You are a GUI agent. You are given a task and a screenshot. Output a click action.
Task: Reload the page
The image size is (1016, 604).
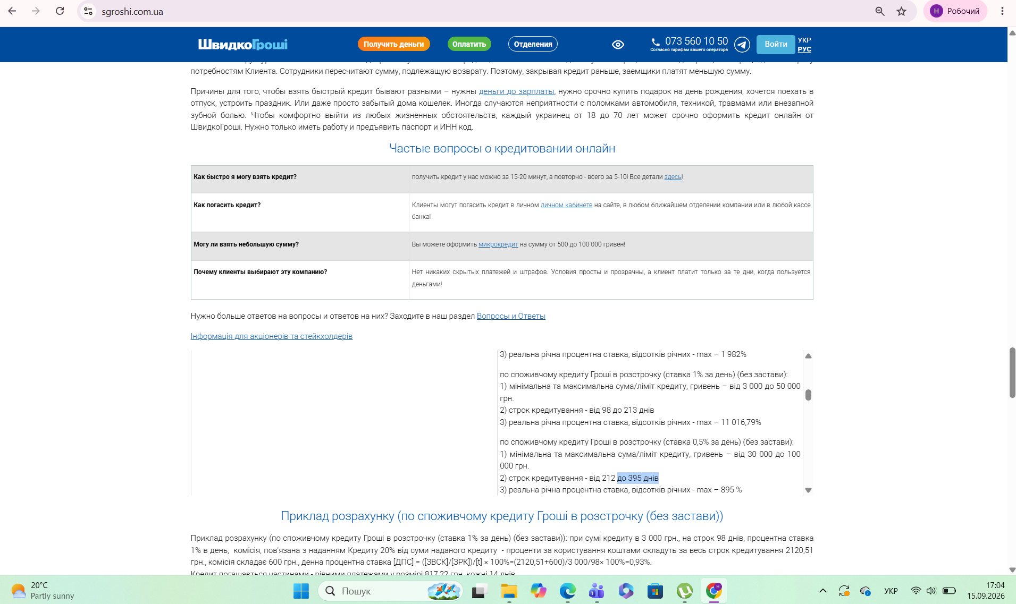click(x=60, y=11)
